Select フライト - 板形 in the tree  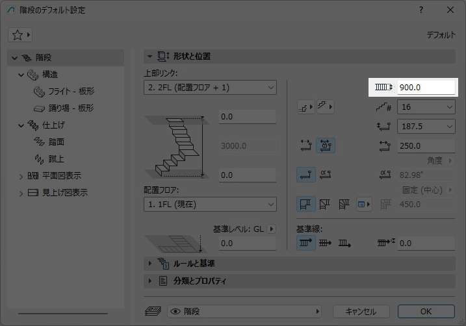coord(71,92)
